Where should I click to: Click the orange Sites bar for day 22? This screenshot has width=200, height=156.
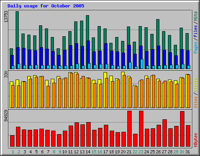coord(136,97)
